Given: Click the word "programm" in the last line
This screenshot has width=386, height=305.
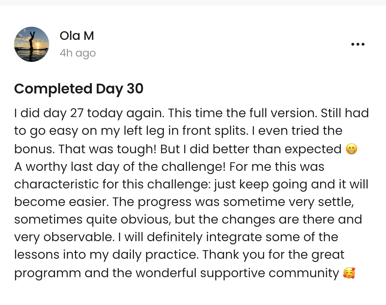Looking at the screenshot, I should pos(47,273).
